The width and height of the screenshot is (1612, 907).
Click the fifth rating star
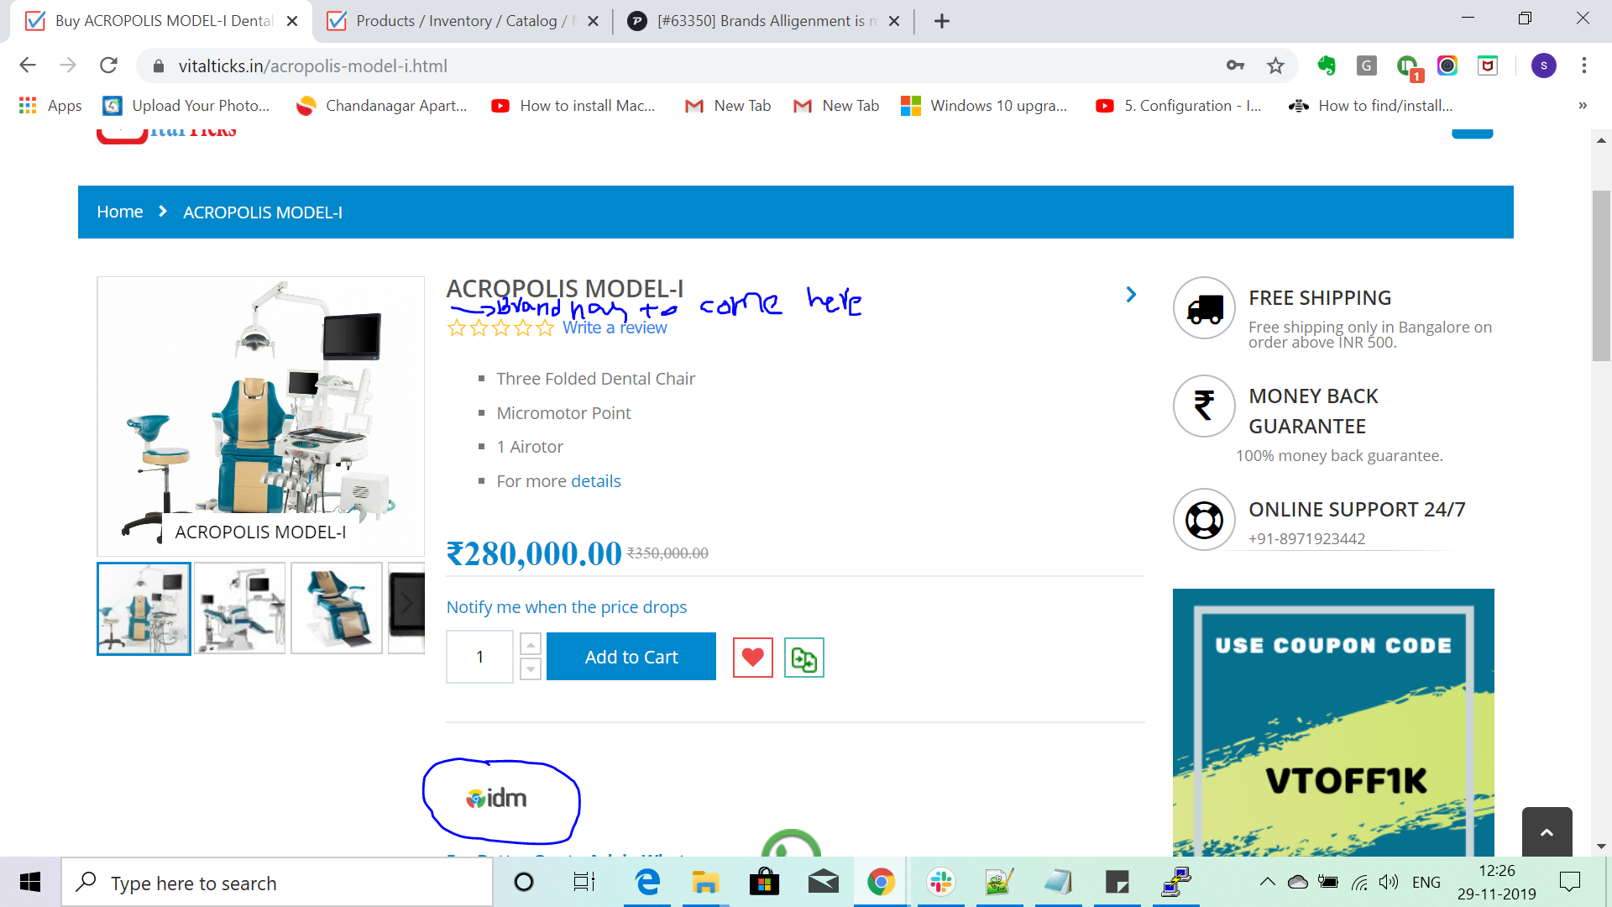[546, 328]
